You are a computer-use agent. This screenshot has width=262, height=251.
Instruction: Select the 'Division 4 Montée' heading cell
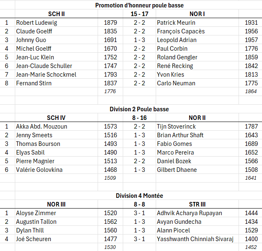point(139,196)
